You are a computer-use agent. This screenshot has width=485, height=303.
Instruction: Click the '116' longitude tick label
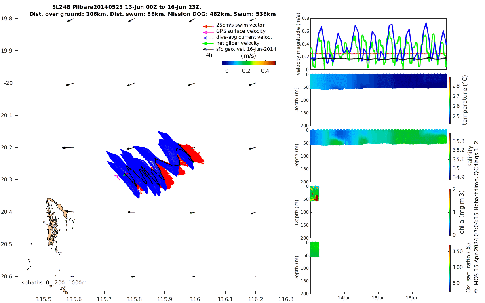point(195,300)
